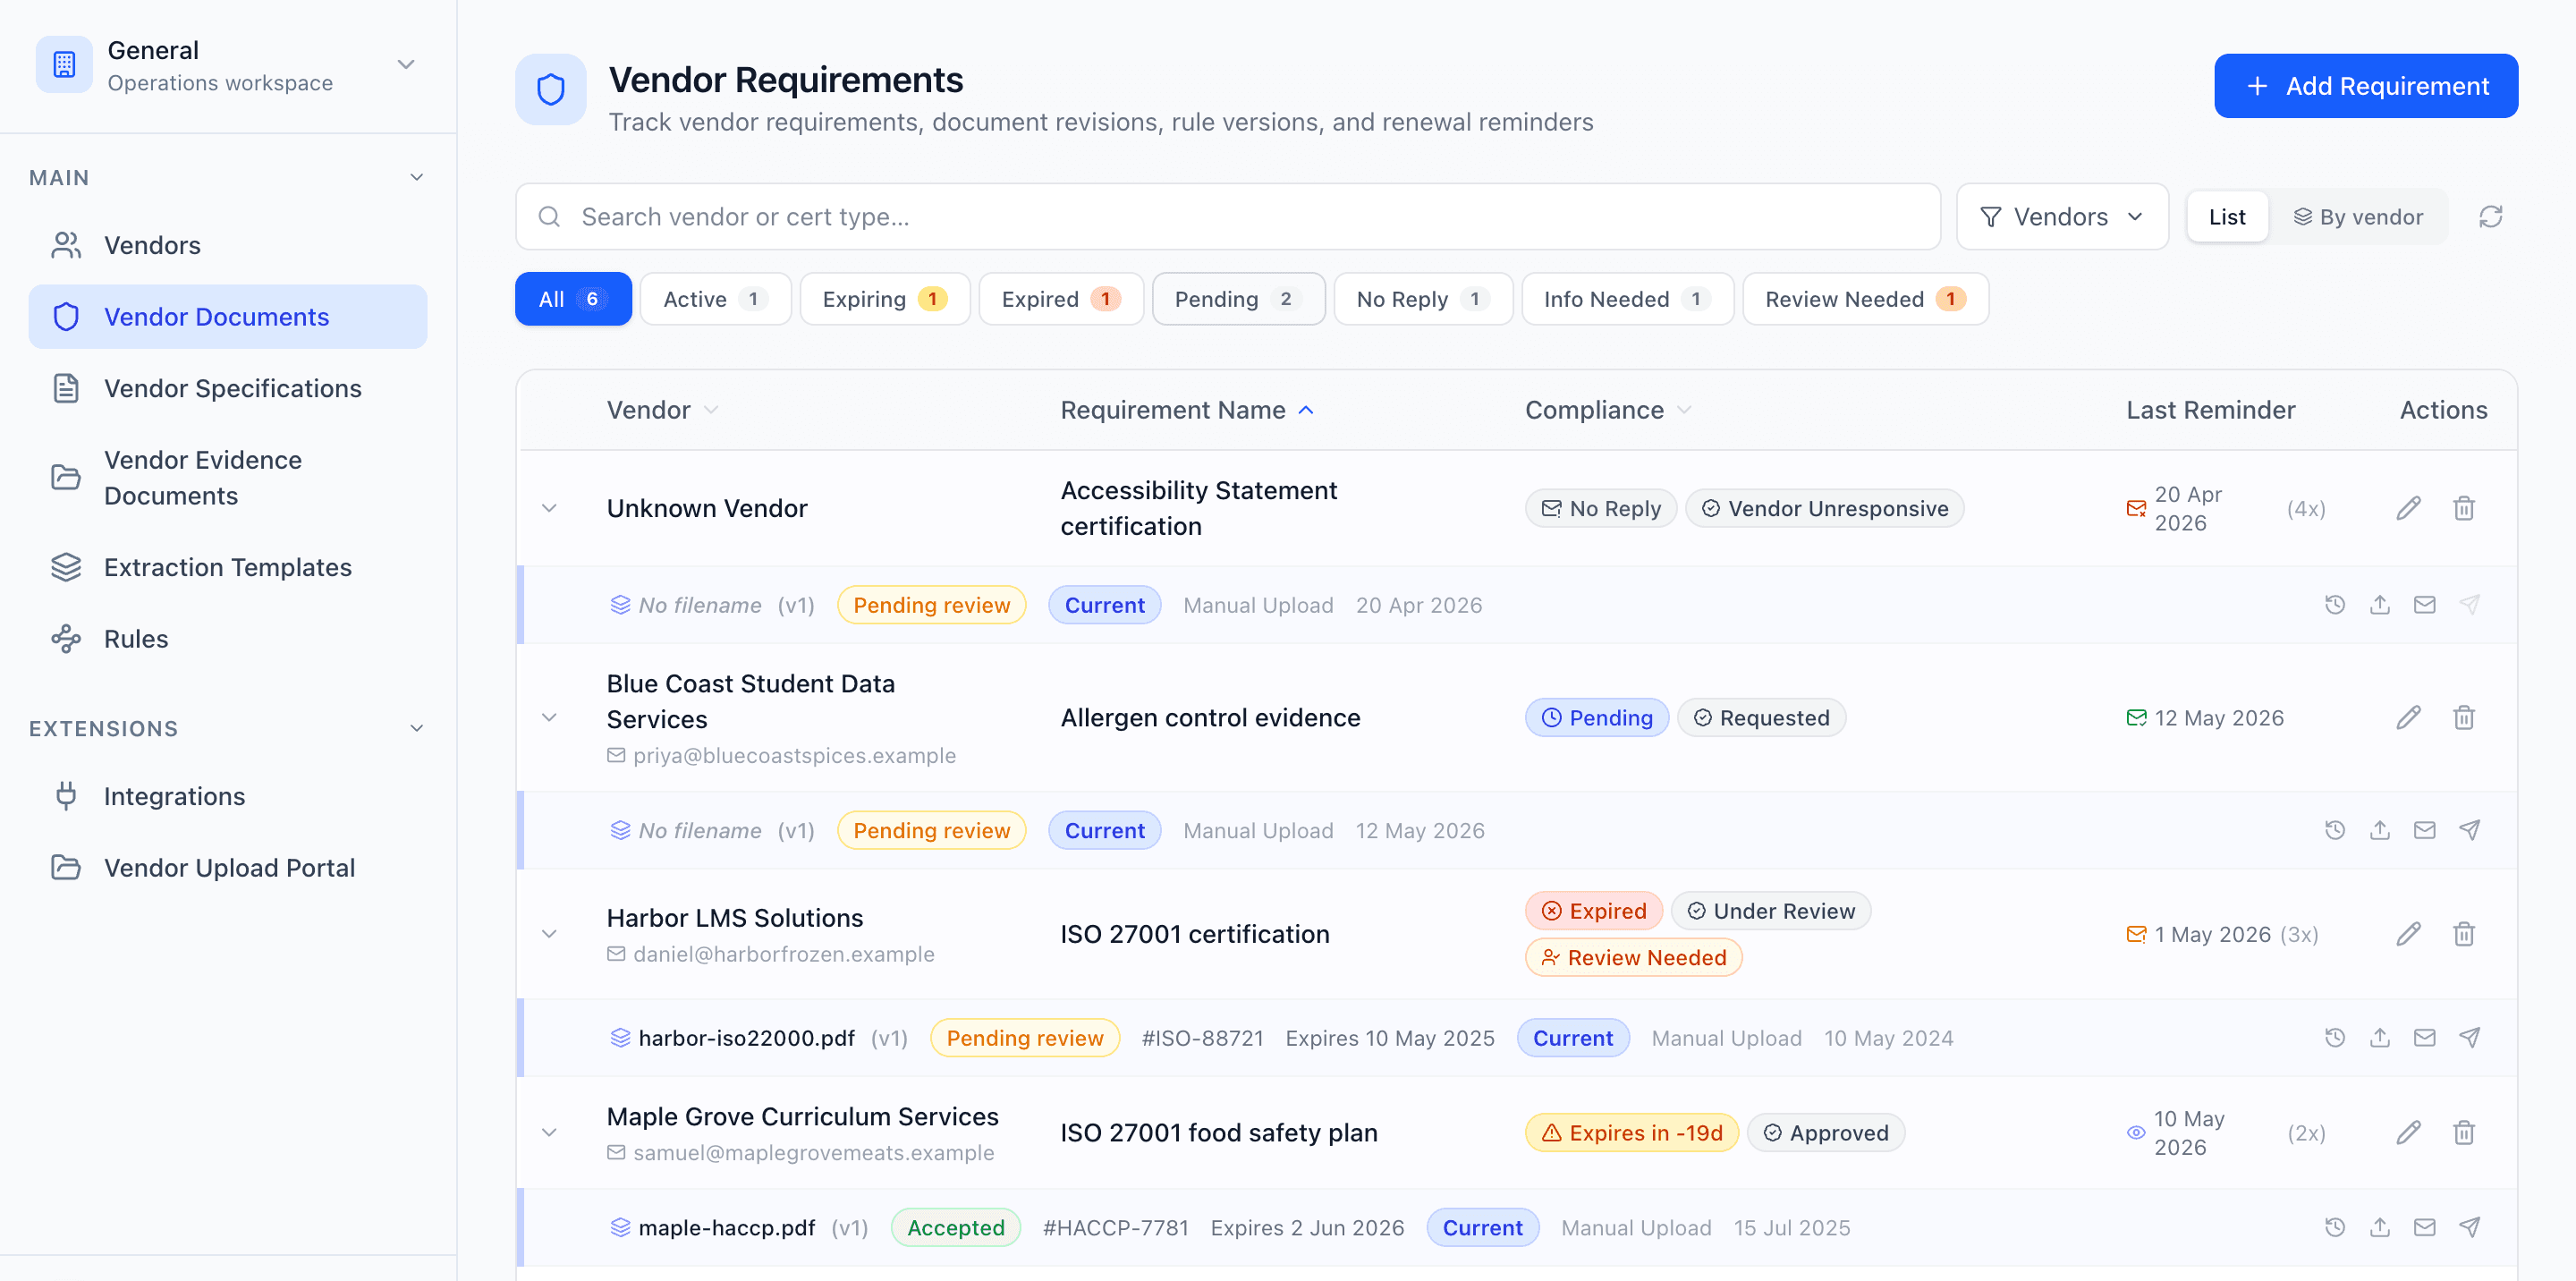This screenshot has width=2576, height=1281.
Task: Upload new version of harbor-iso22000.pdf
Action: (2380, 1037)
